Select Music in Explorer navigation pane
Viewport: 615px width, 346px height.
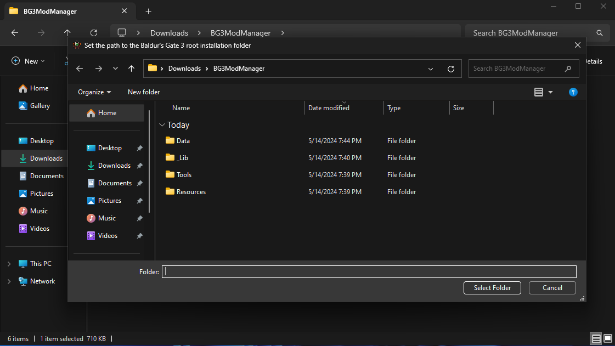(x=33, y=211)
